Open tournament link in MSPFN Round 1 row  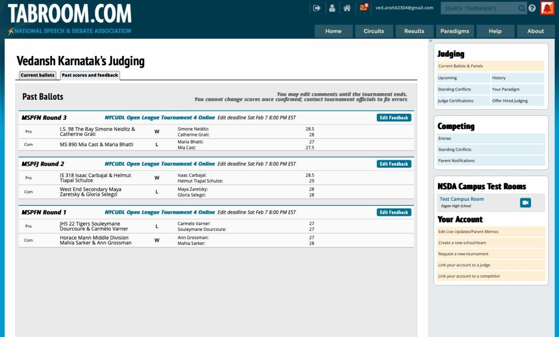(160, 212)
